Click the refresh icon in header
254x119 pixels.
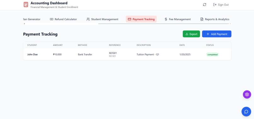pos(205,5)
